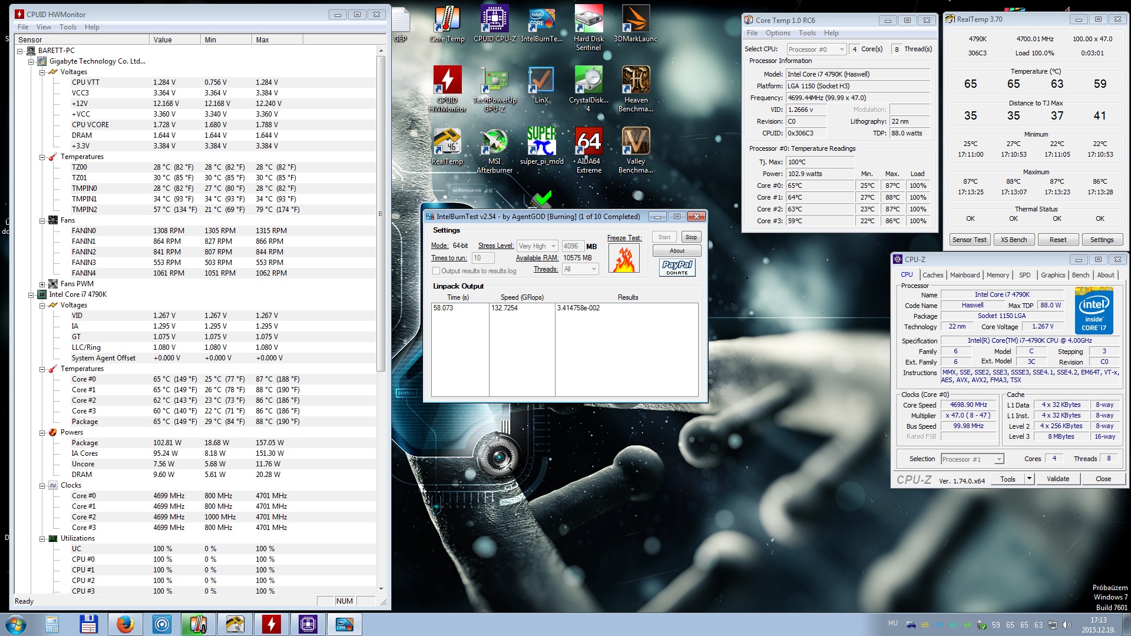
Task: Collapse the Powers tree node
Action: [x=42, y=432]
